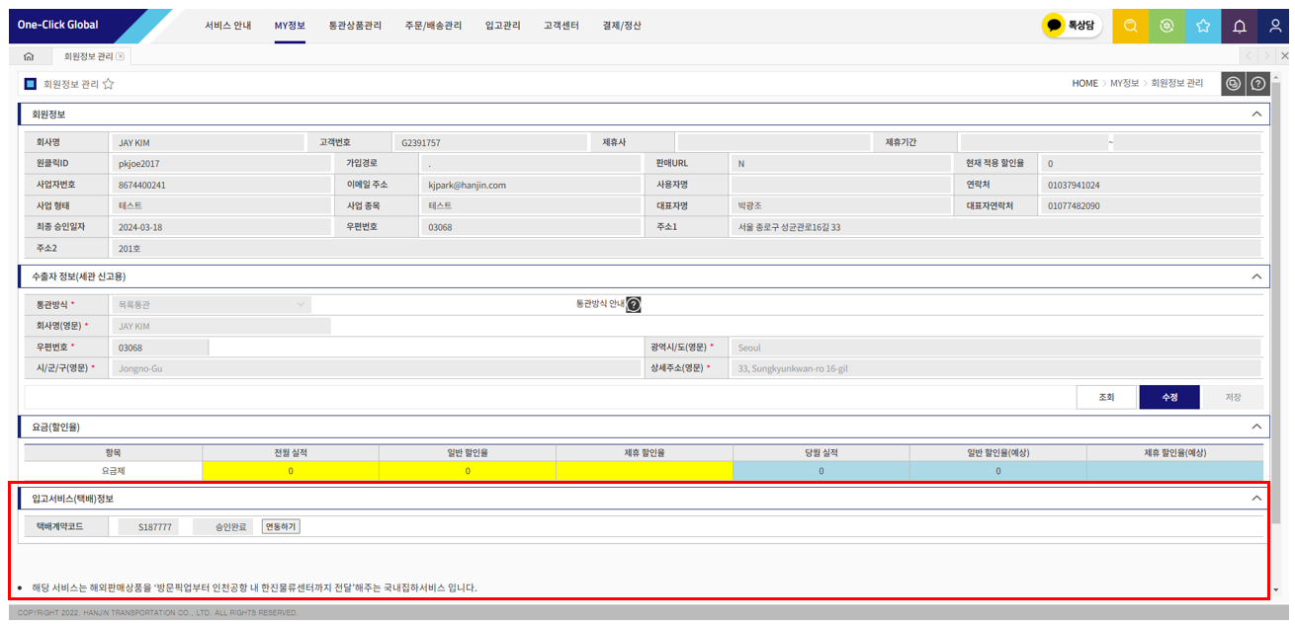Collapse the 요금(할인율) section
Screen dimensions: 1295x626
pos(1256,427)
